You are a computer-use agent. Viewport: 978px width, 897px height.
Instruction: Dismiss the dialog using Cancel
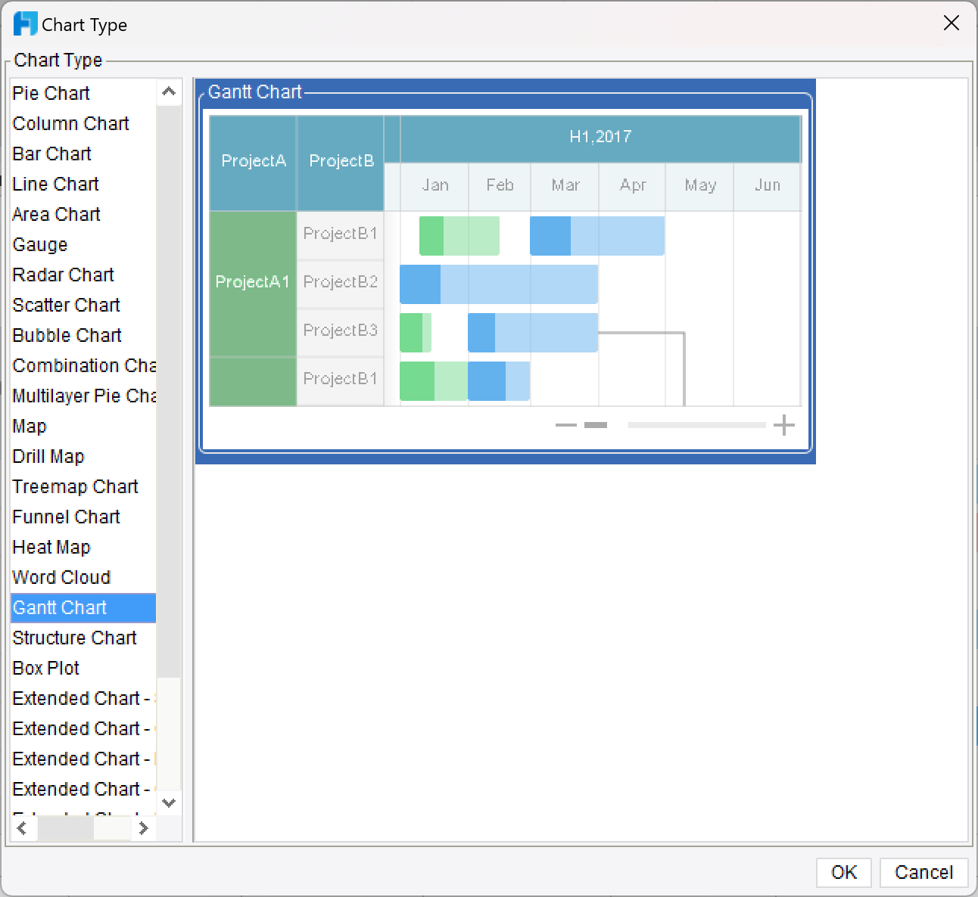click(x=923, y=872)
